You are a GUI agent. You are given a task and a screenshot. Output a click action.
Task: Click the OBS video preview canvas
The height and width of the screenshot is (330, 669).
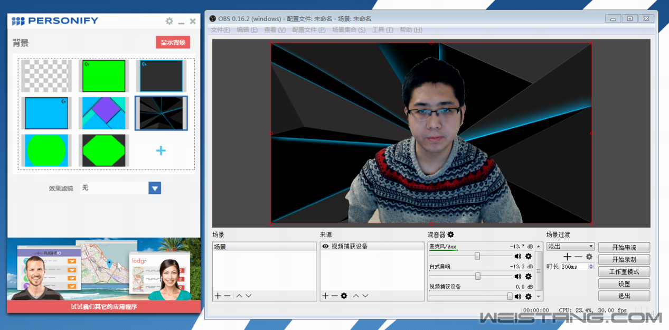[x=431, y=133]
